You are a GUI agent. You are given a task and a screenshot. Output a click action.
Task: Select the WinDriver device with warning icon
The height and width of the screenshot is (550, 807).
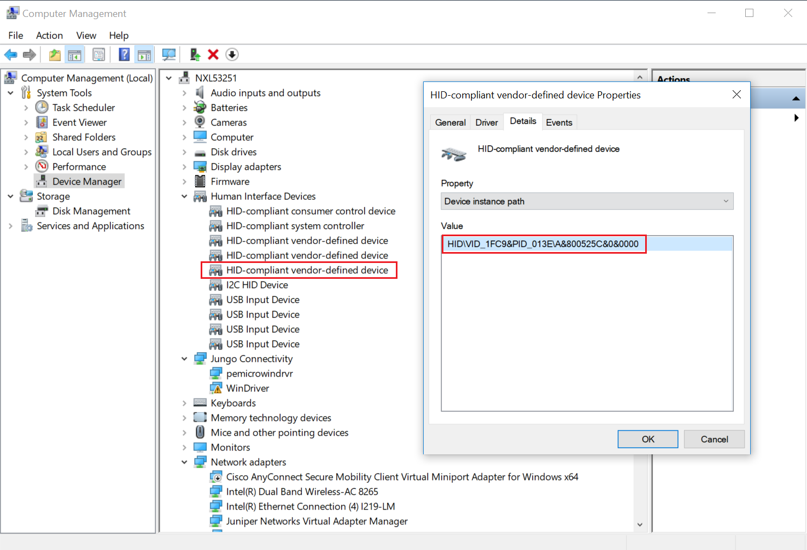tap(247, 388)
